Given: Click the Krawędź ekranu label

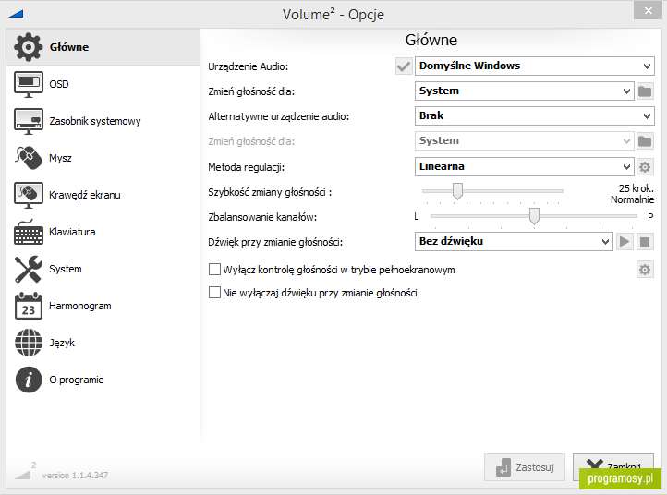Looking at the screenshot, I should point(85,195).
